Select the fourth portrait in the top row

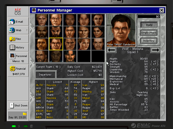point(84,20)
